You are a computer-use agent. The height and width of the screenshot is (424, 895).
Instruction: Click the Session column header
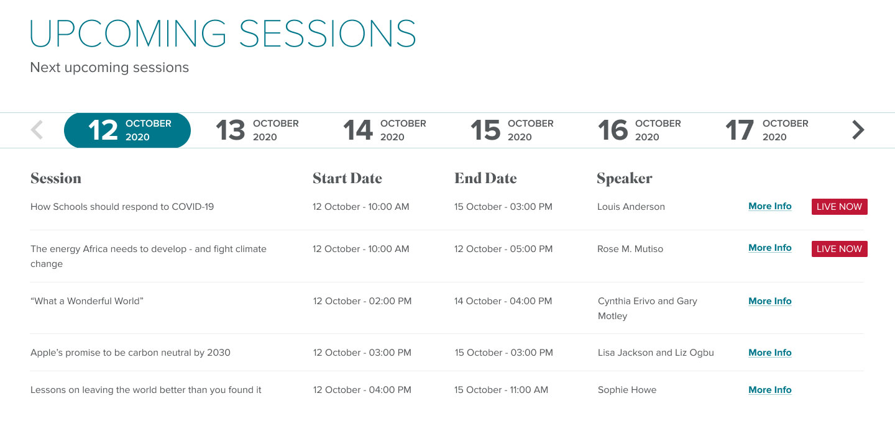(56, 178)
